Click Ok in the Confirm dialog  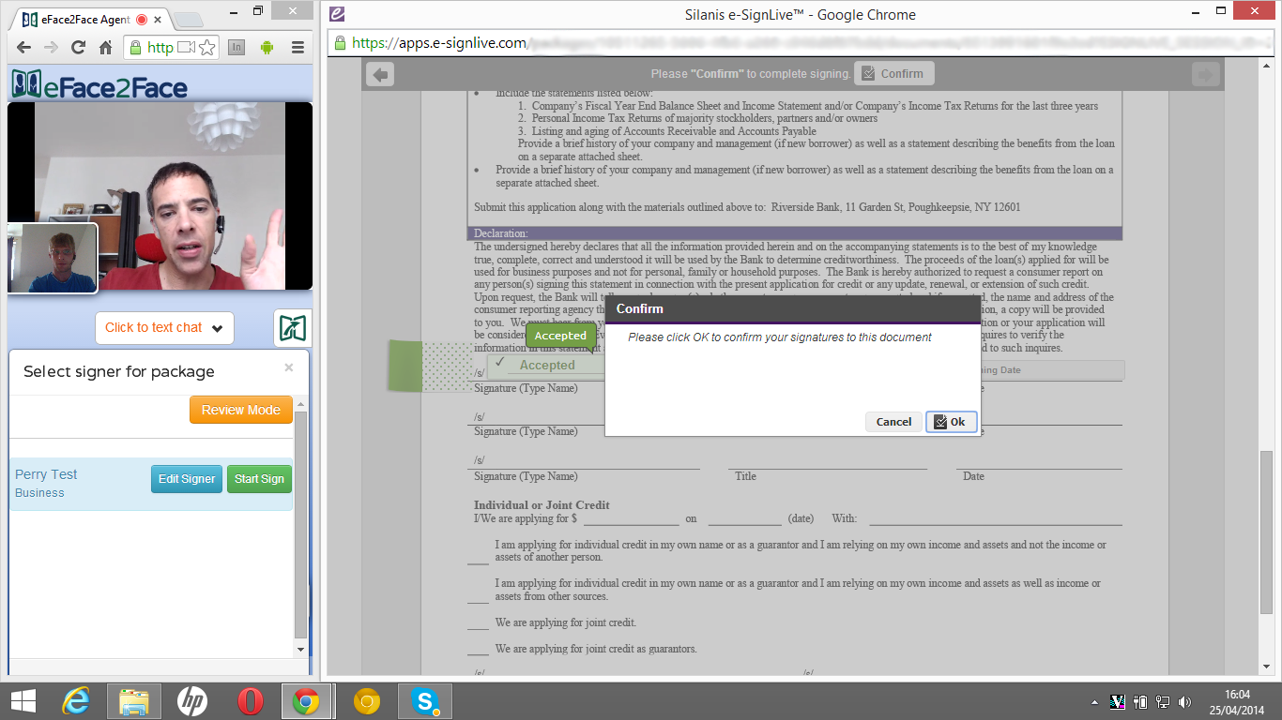point(952,422)
